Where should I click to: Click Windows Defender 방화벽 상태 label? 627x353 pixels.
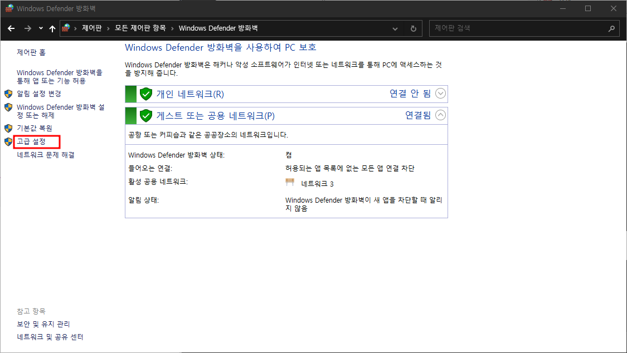click(176, 155)
